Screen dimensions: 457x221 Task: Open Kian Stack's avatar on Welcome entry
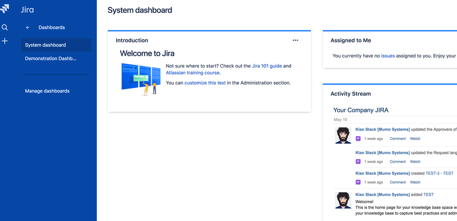[x=343, y=200]
